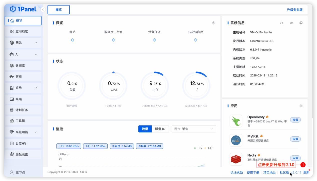The height and width of the screenshot is (181, 317).
Task: Toggle visibility of system info values
Action: (x=291, y=23)
